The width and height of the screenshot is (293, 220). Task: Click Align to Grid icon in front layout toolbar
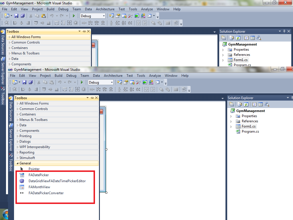[x=15, y=89]
